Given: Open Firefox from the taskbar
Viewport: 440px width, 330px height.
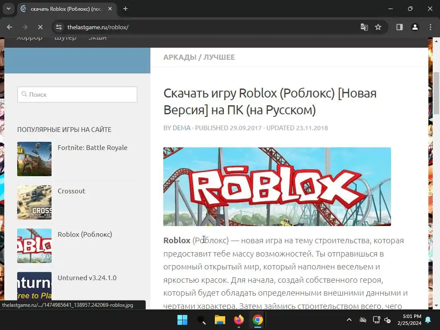Looking at the screenshot, I should [x=239, y=320].
